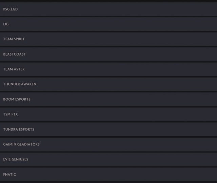Choose Gaimin Gladiators from the list
The width and height of the screenshot is (217, 183).
(x=108, y=144)
